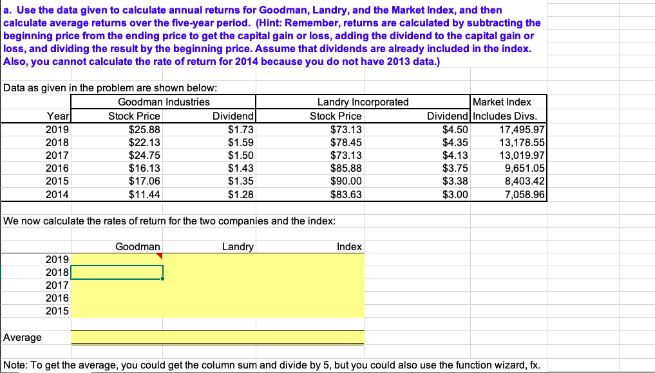This screenshot has height=373, width=655.
Task: Select the Landry 2016 dividend $3.75
Action: click(455, 168)
